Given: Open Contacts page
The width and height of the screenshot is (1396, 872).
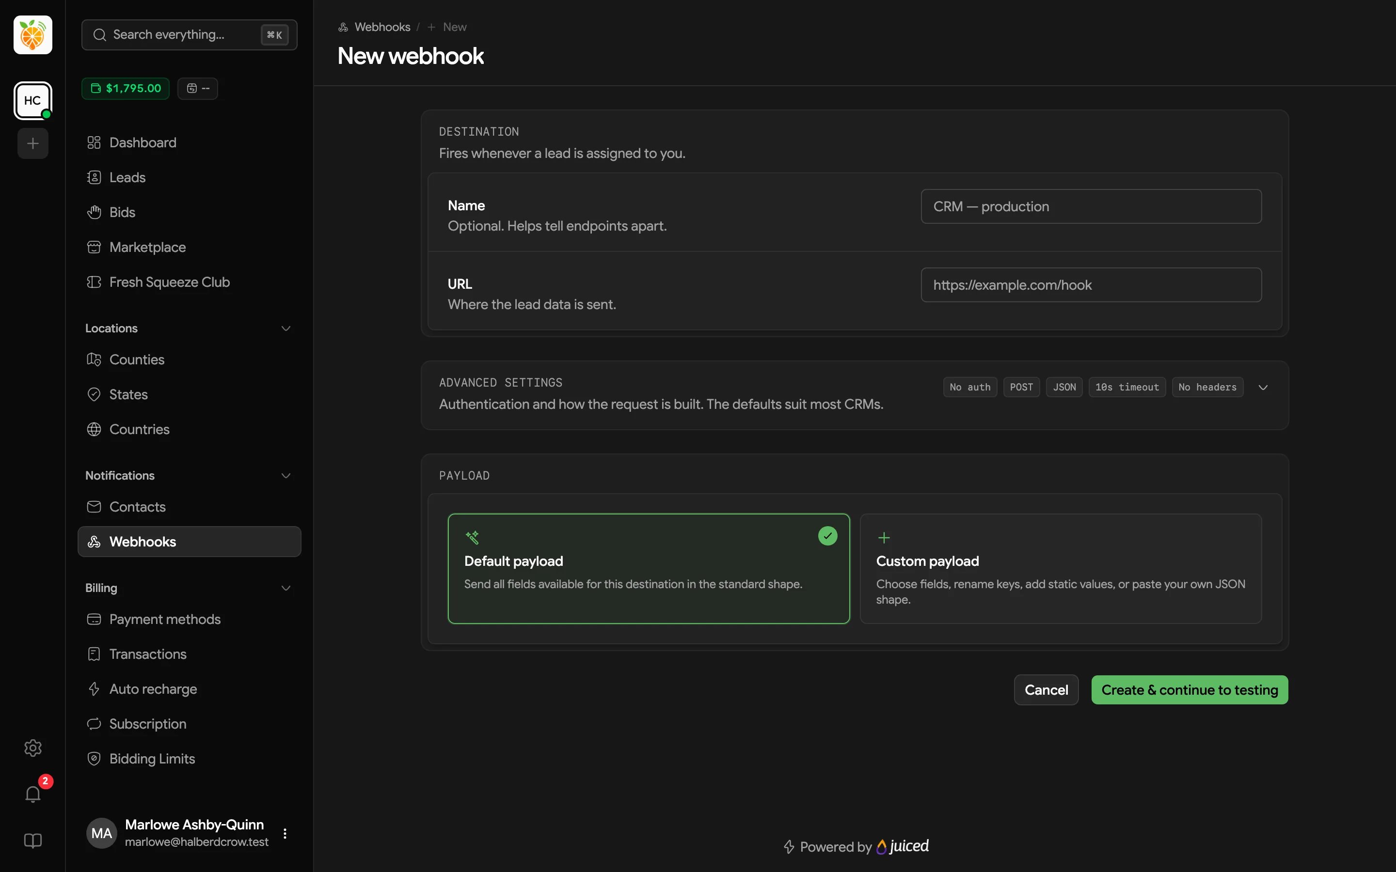Looking at the screenshot, I should pos(189,507).
